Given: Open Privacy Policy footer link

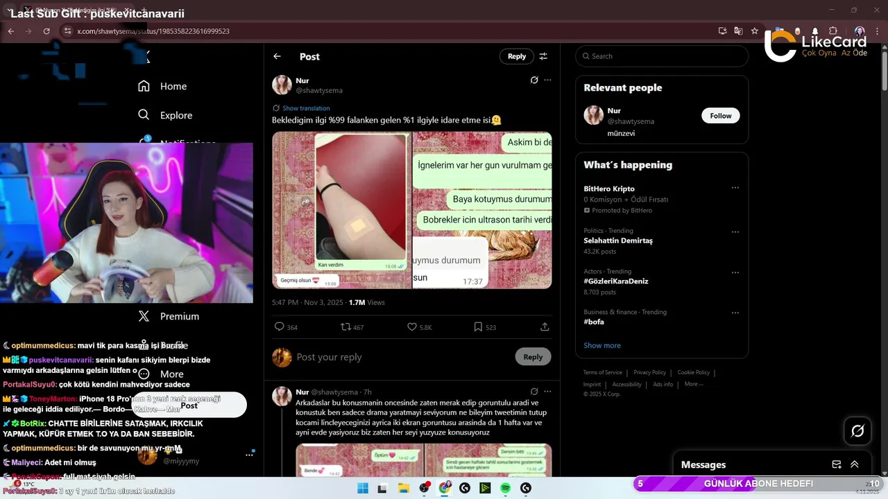Looking at the screenshot, I should [649, 373].
